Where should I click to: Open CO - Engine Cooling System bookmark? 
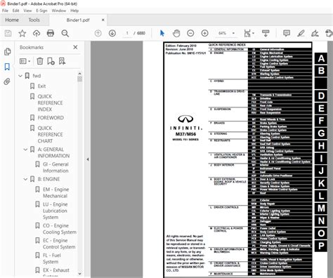(x=60, y=229)
